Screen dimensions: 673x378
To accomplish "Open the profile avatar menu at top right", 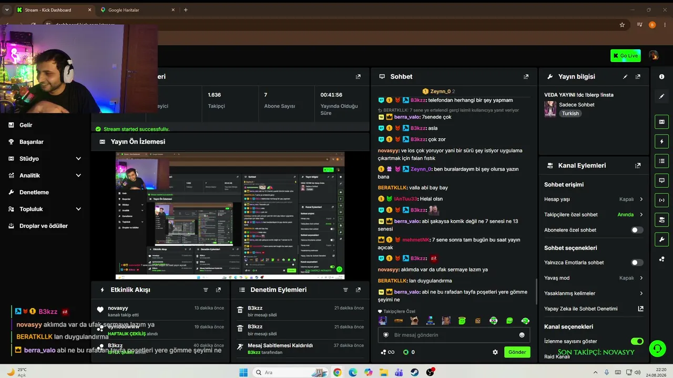I will (654, 56).
